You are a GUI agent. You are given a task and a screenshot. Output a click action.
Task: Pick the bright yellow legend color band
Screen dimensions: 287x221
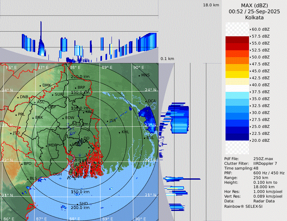point(237,74)
